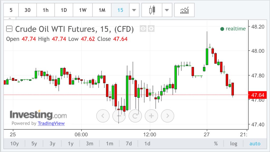Click the Crude Oil WTI Futures title
The height and width of the screenshot is (152, 270).
(74, 29)
